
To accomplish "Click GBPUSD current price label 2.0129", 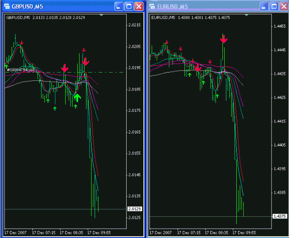I will (x=135, y=209).
